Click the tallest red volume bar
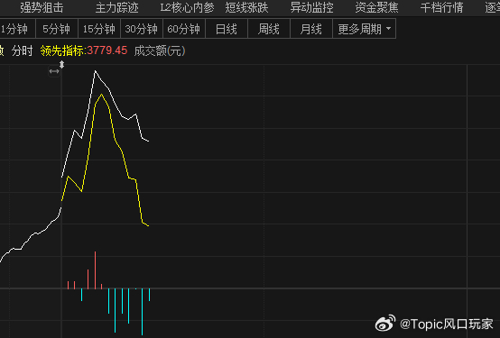This screenshot has height=338, width=500. (95, 270)
